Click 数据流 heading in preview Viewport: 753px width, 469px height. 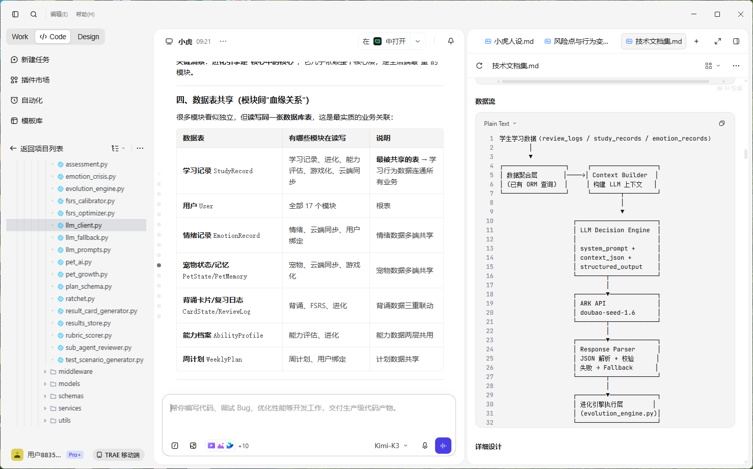point(485,101)
